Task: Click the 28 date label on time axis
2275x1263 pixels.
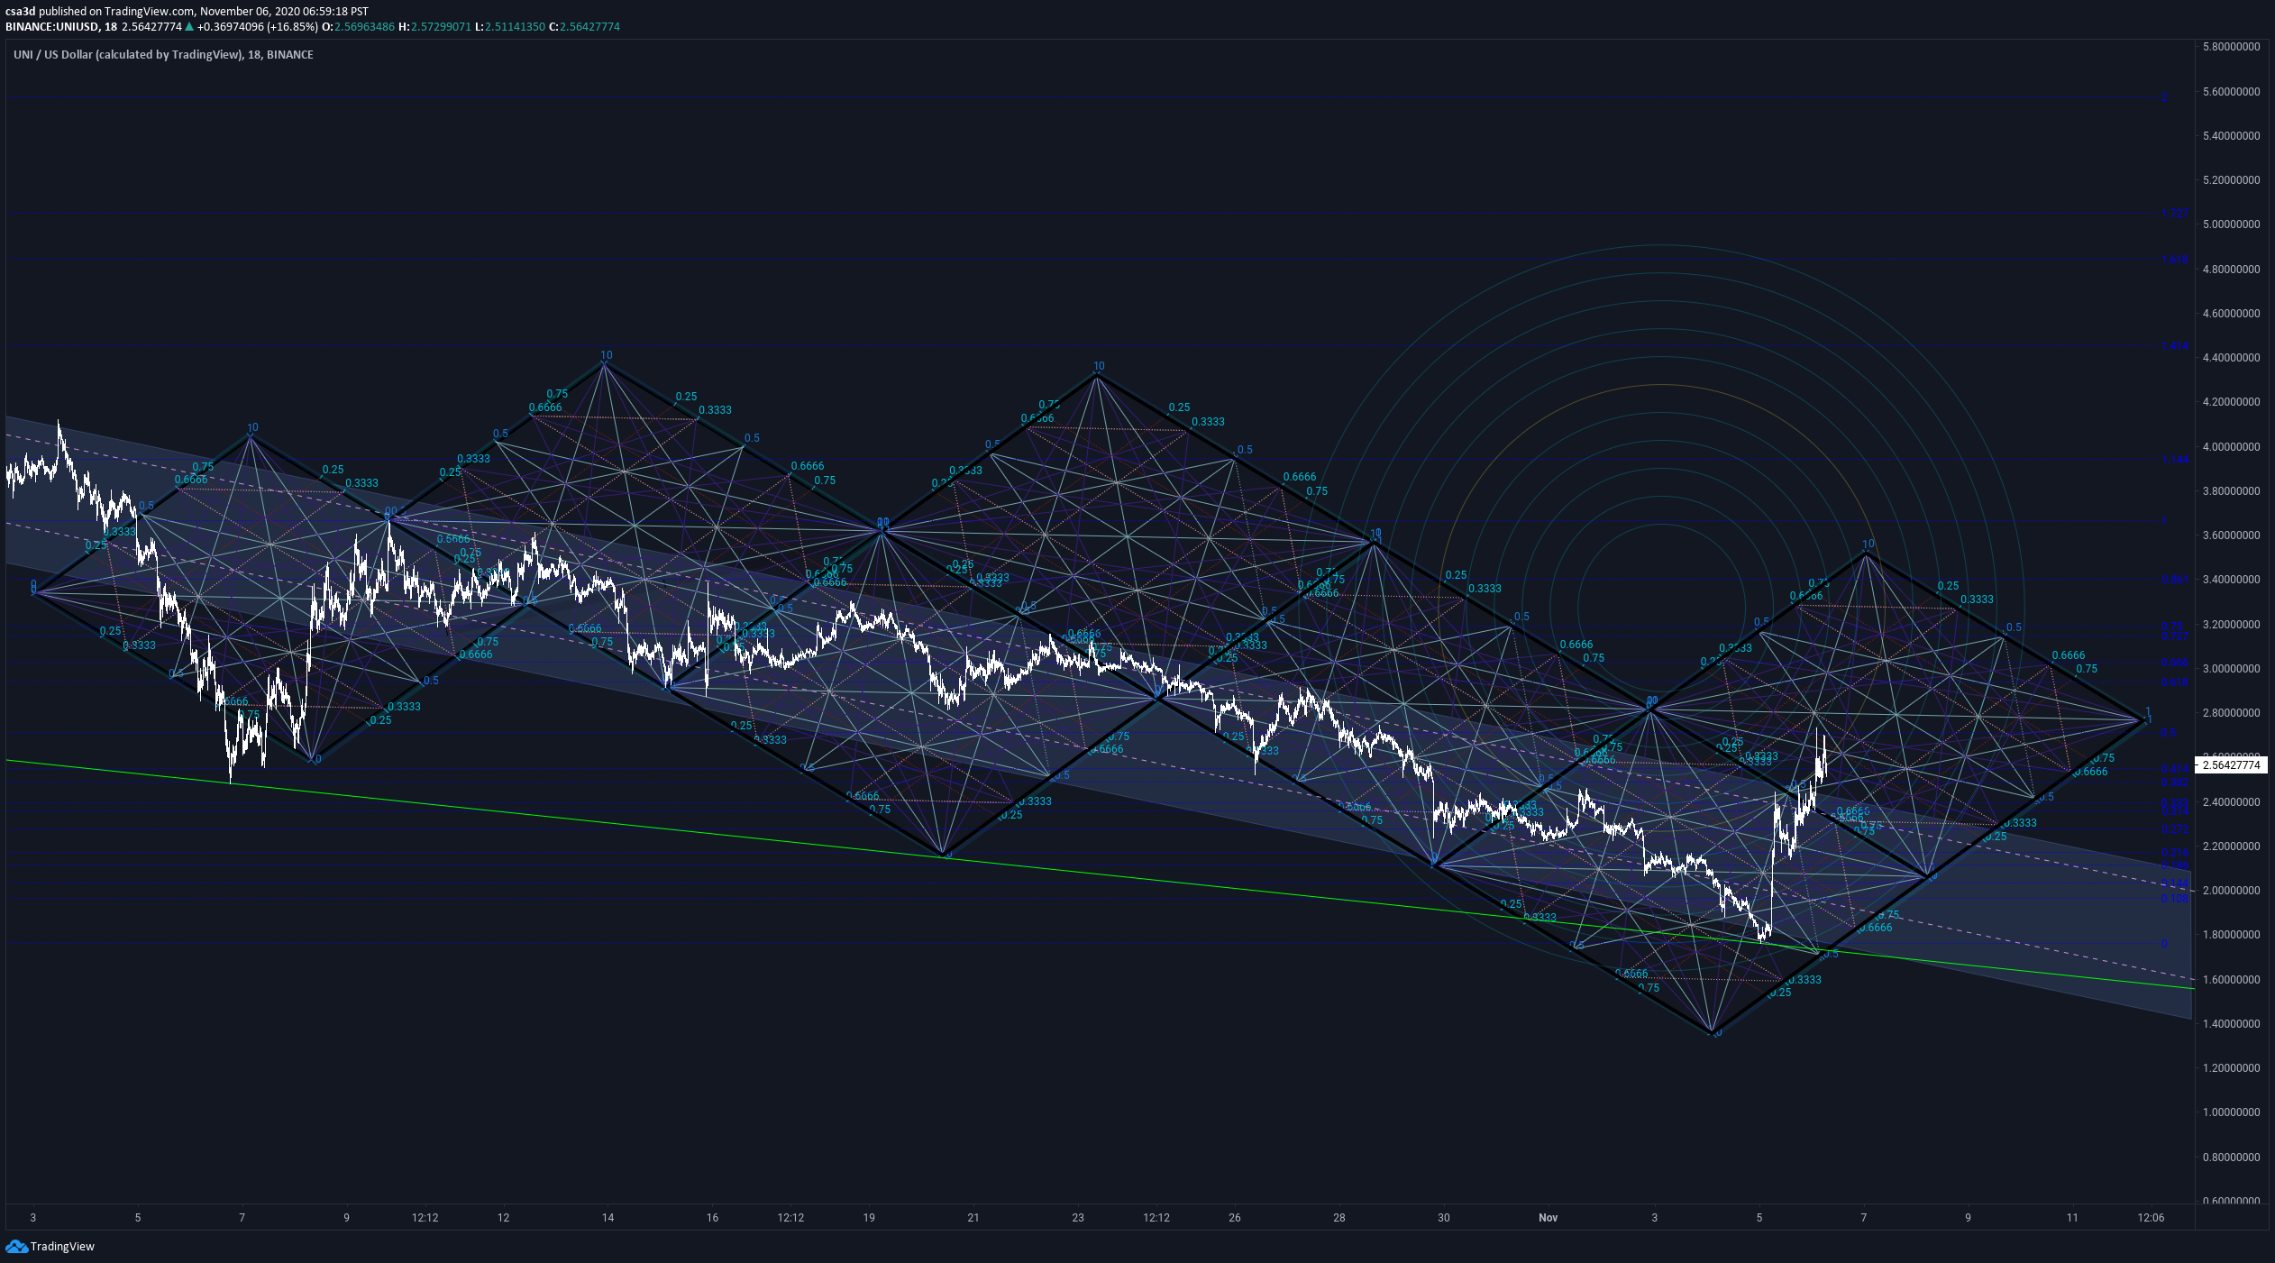Action: click(1339, 1218)
